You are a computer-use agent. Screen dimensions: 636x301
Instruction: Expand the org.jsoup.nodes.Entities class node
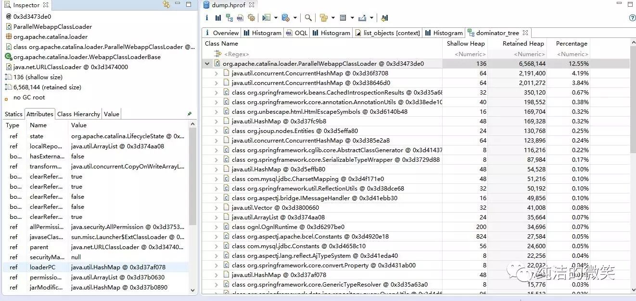point(217,131)
